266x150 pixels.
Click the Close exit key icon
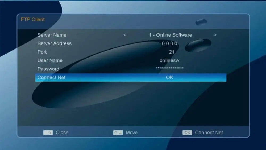[x=48, y=133]
